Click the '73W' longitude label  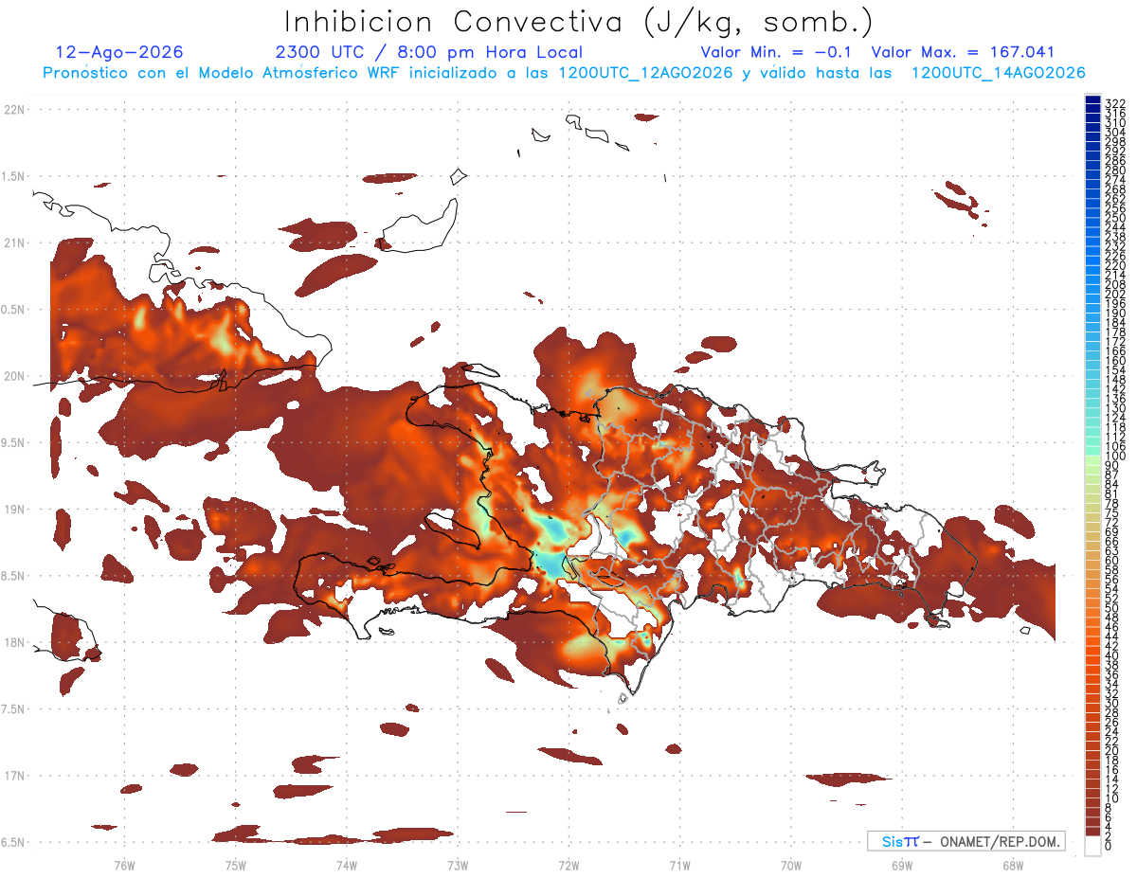tap(458, 865)
